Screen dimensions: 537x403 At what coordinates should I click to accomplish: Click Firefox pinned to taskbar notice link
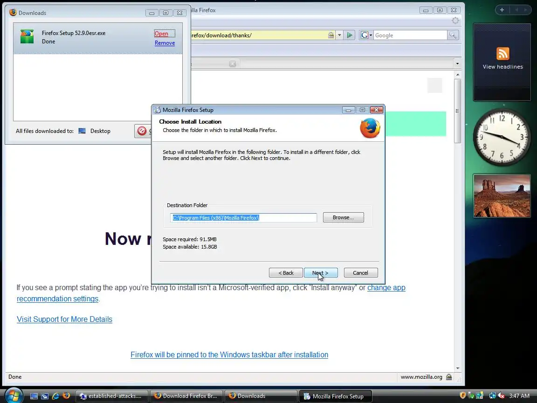pyautogui.click(x=229, y=354)
